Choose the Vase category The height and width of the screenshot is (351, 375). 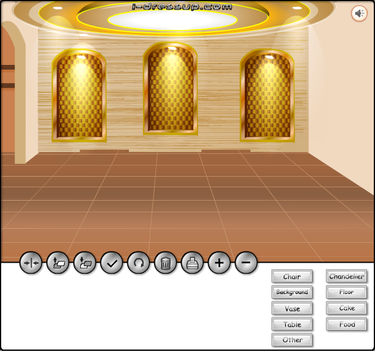tap(292, 308)
